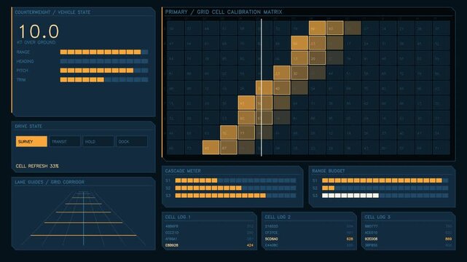Select the SURVEY drive state
The image size is (467, 262).
(31, 142)
